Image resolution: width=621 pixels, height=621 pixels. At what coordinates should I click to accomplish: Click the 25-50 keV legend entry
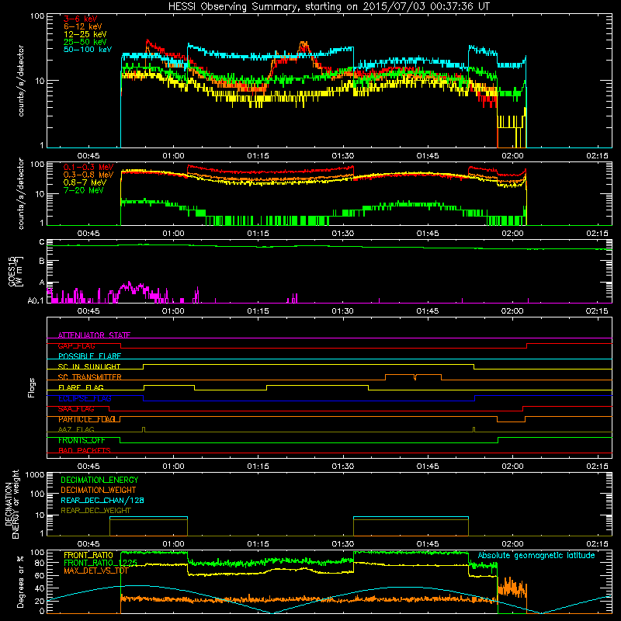85,42
